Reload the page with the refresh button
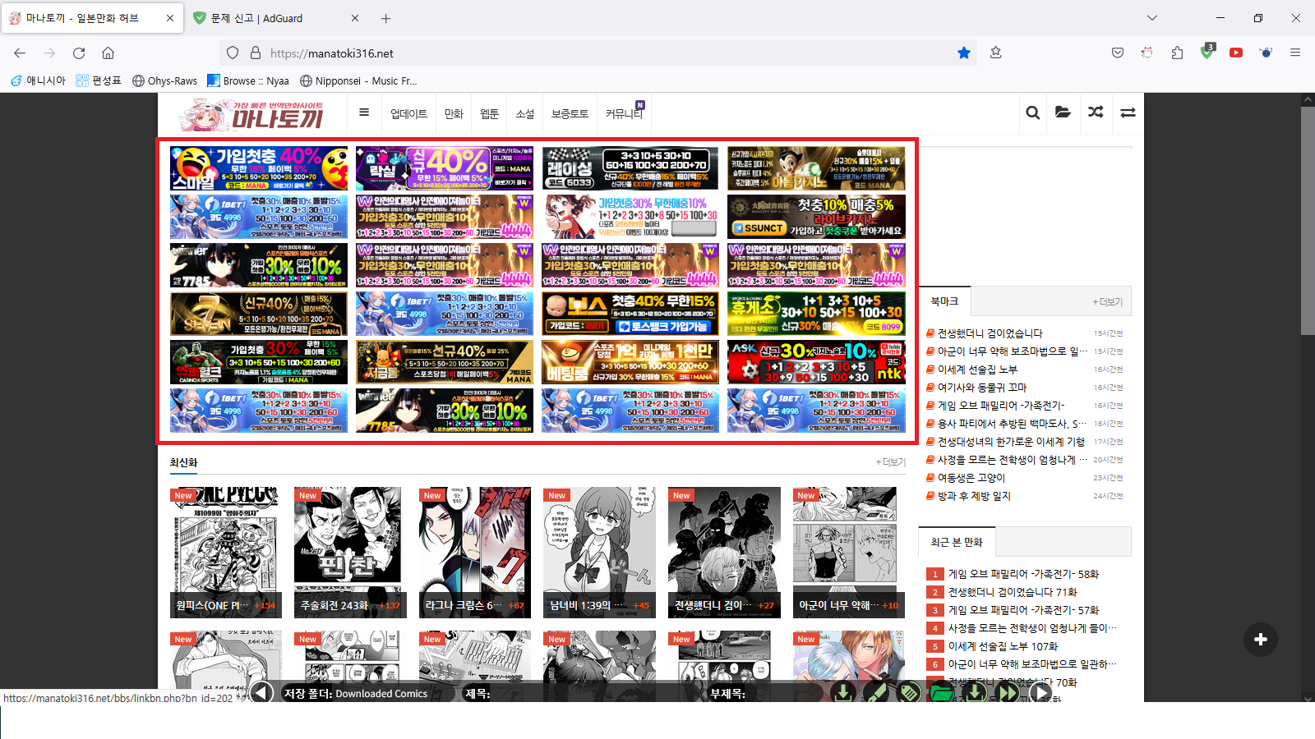1315x739 pixels. point(79,53)
